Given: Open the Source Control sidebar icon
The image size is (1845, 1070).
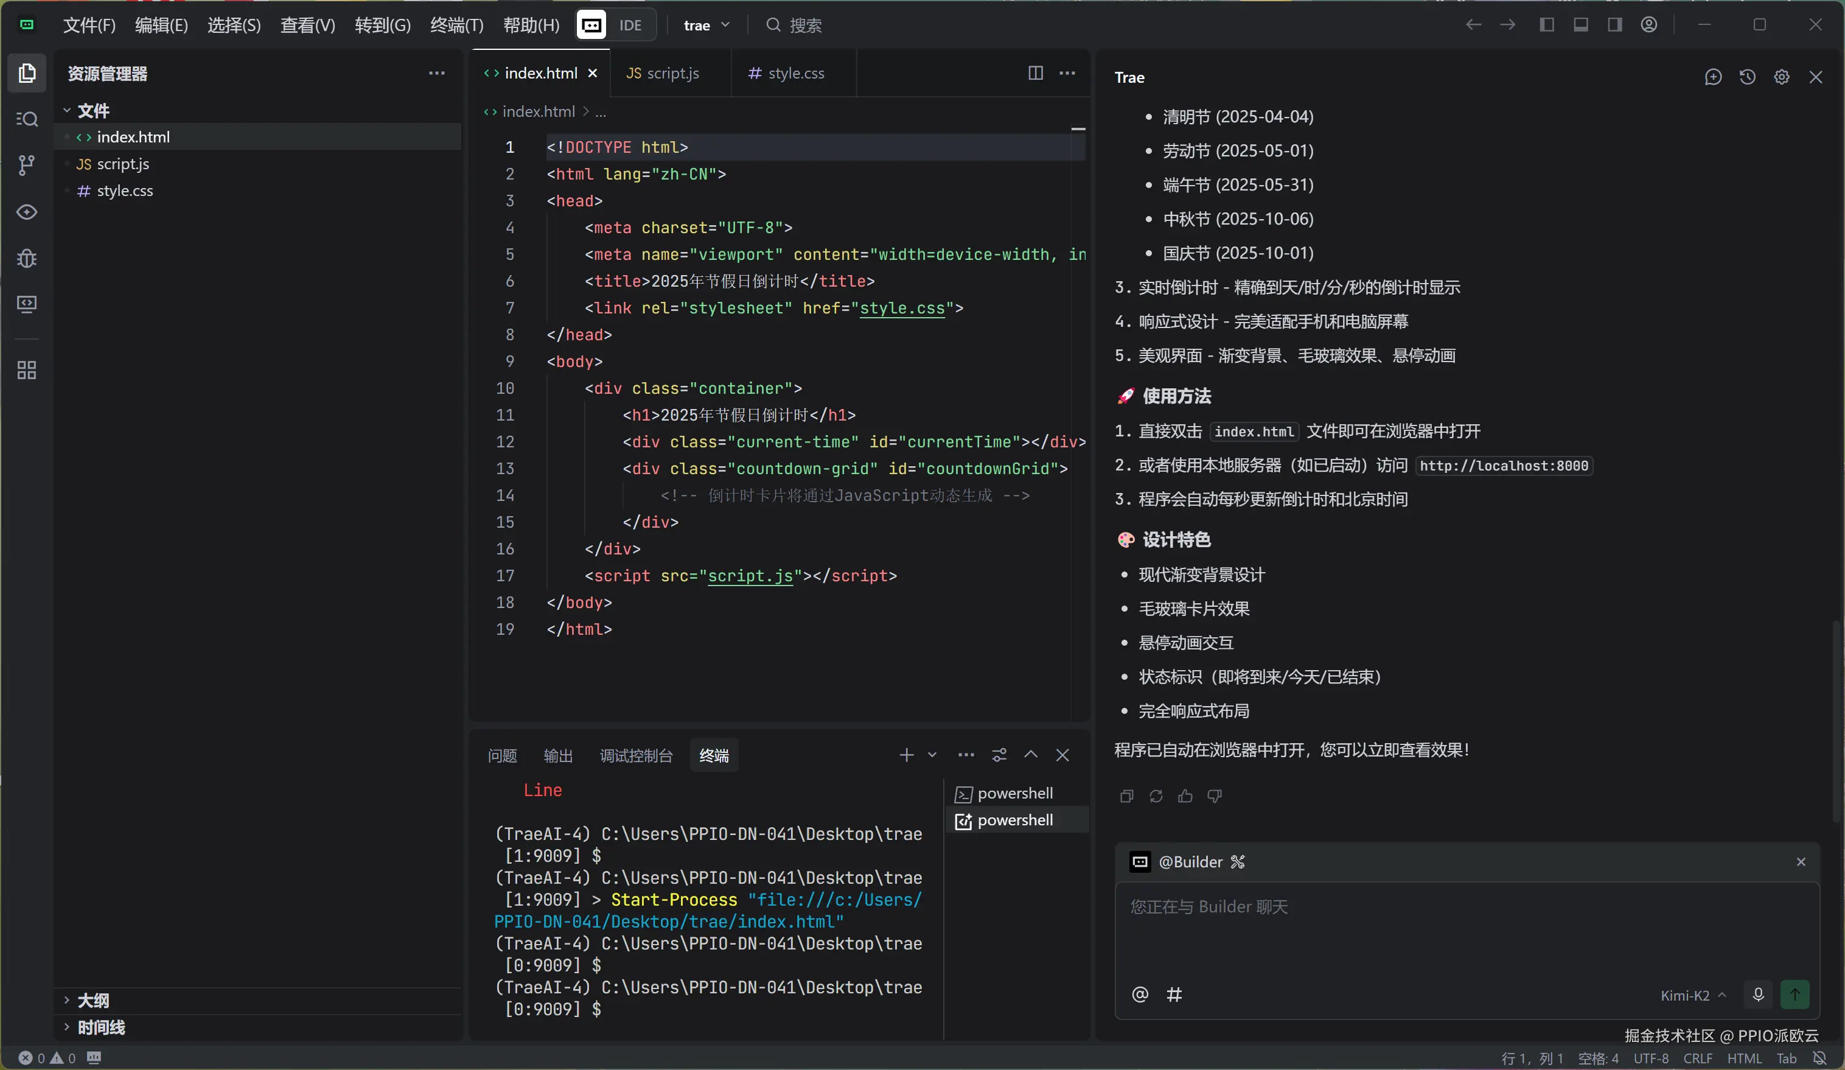Looking at the screenshot, I should coord(26,166).
